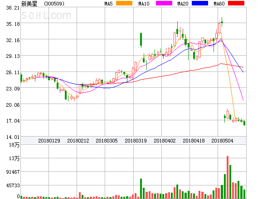Click the tall green volume bar near 20180319
272x199 pixels.
click(x=141, y=189)
